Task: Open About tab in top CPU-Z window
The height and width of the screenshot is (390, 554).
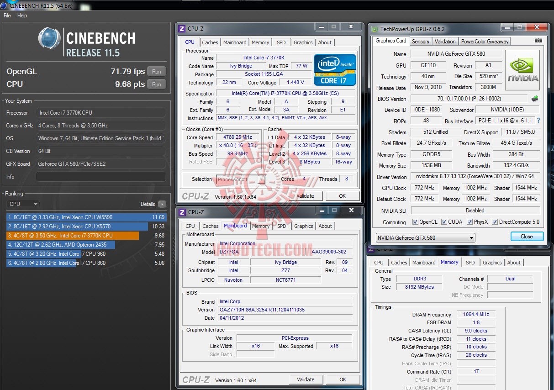Action: tap(325, 42)
